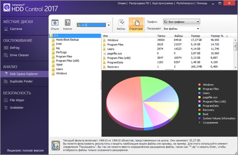Select the Users row in the file list
This screenshot has height=155, width=238.
pyautogui.click(x=167, y=49)
